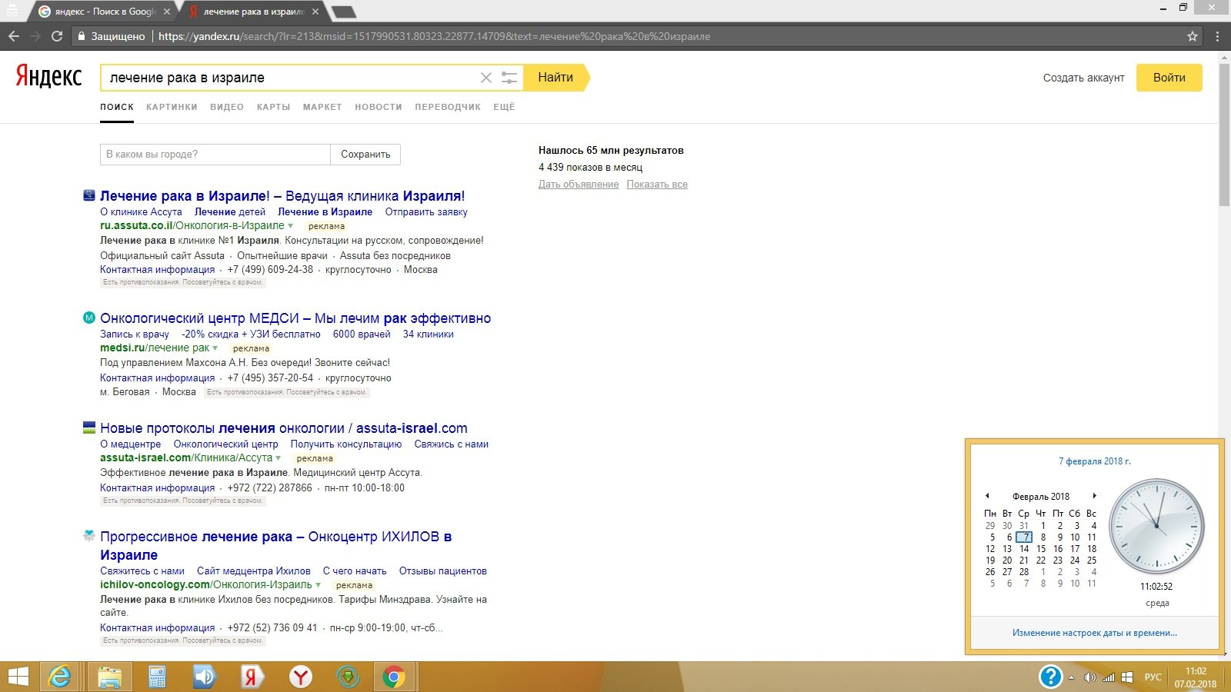Click the secure padlock icon
Viewport: 1231px width, 692px height.
pos(82,36)
